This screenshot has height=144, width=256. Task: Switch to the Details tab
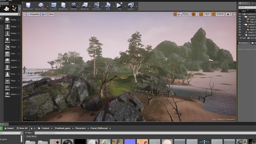(x=244, y=43)
